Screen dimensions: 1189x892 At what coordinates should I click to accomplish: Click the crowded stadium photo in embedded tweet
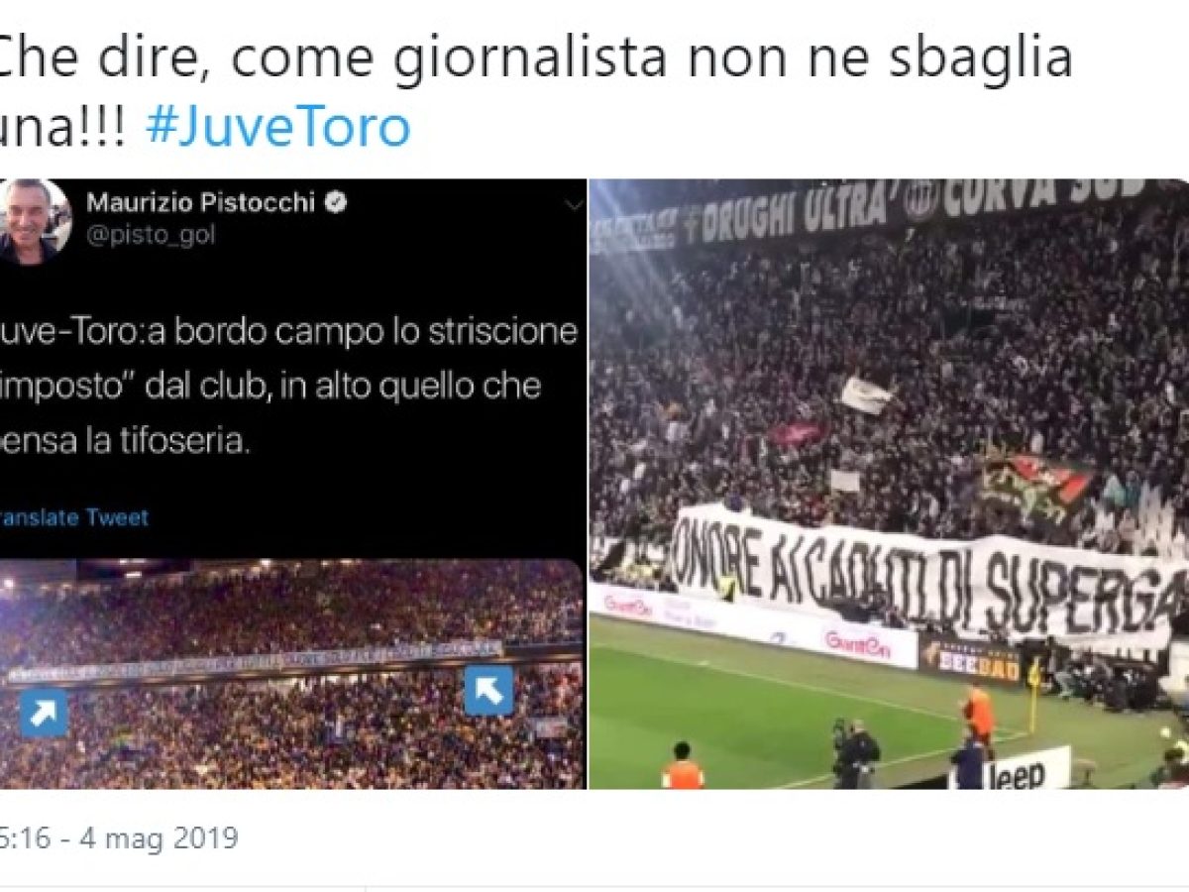click(x=292, y=674)
